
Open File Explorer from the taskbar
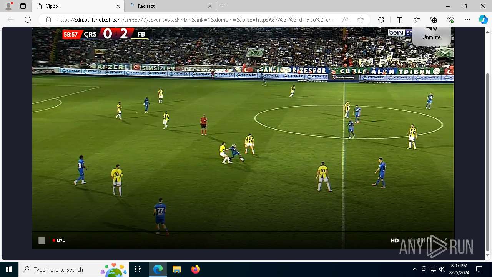coord(177,269)
